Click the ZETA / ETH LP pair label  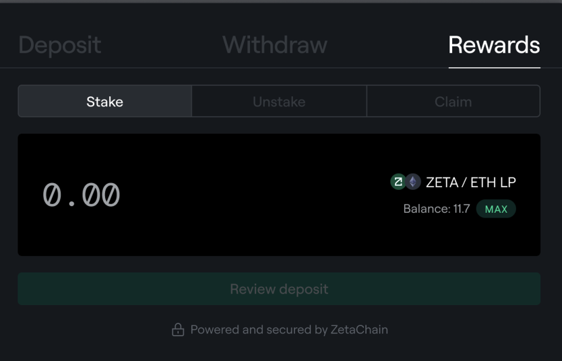tap(470, 182)
